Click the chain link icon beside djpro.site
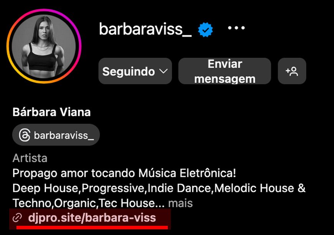The width and height of the screenshot is (334, 235). pos(17,218)
